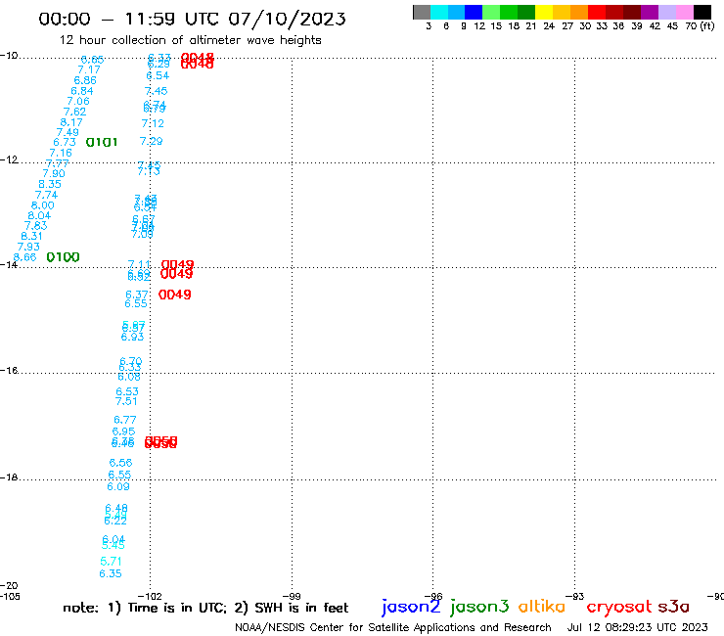Viewport: 724px width, 636px height.
Task: Click subtitle '12 hour collection of altimeter wave heights'
Action: [x=191, y=40]
